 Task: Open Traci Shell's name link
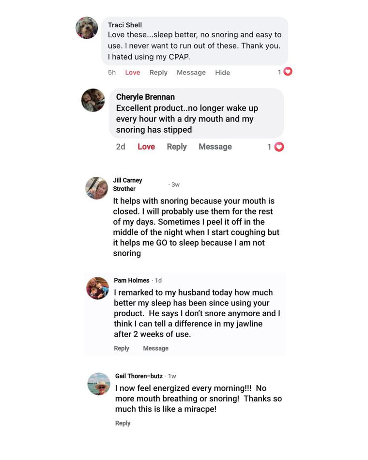click(x=125, y=25)
